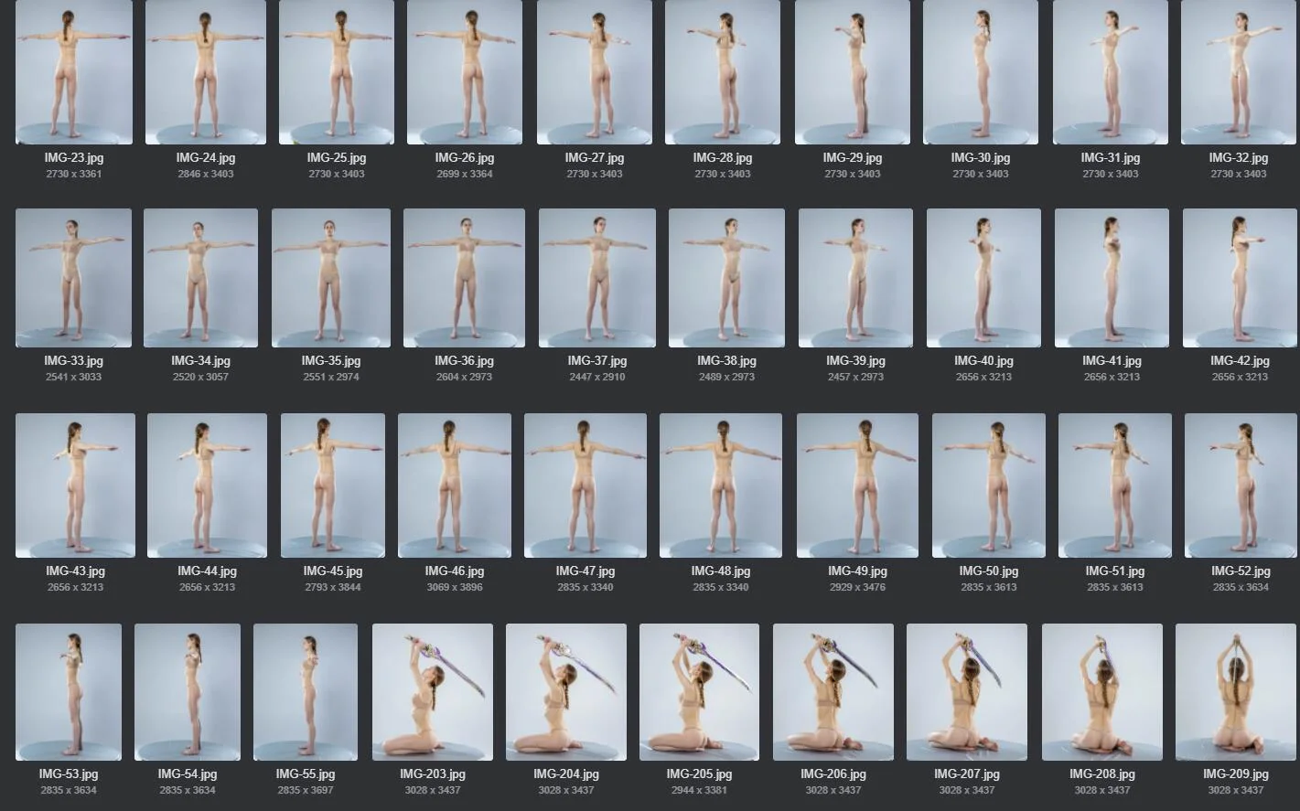This screenshot has width=1300, height=811.
Task: Open the IMG-39.jpg thumbnail
Action: pyautogui.click(x=855, y=278)
